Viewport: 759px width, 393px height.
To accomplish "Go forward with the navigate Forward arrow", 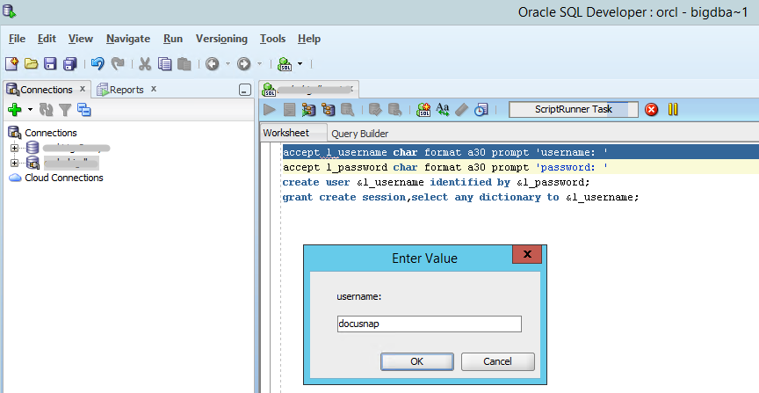I will tap(243, 63).
